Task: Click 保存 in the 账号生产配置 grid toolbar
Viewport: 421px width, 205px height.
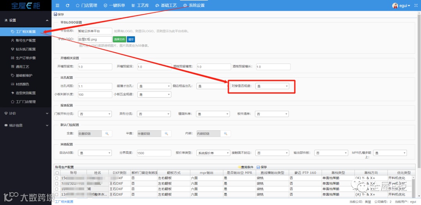Action: pyautogui.click(x=262, y=167)
